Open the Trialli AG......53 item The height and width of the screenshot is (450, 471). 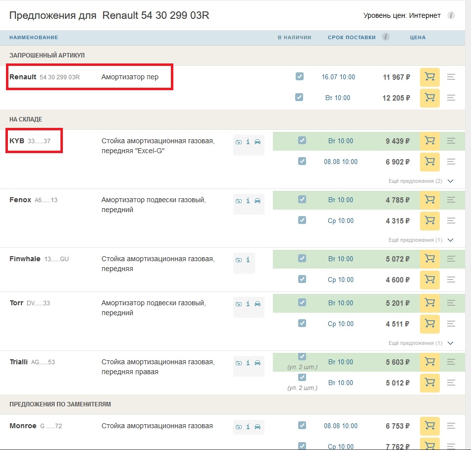point(32,362)
